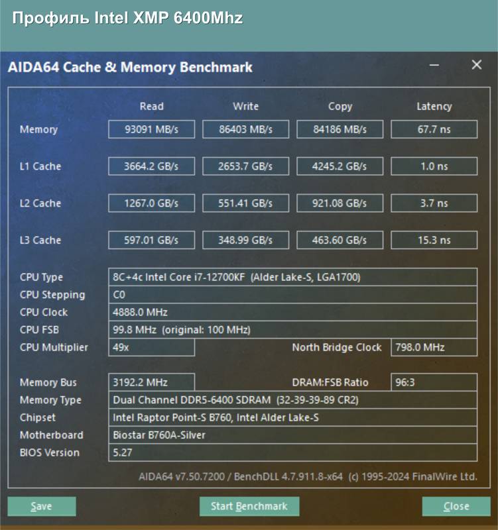Select L3 Cache latency 15.3 ns

point(434,240)
